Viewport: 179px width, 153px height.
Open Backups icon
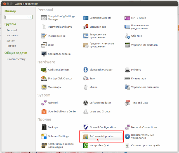[44, 127]
